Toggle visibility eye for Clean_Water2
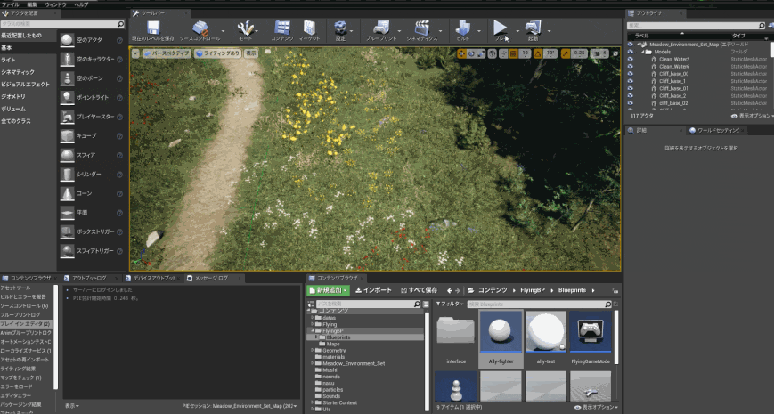774x414 pixels. coord(631,59)
